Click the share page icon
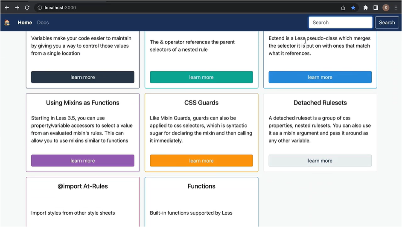Screen dimensions: 402x227 (x=343, y=8)
